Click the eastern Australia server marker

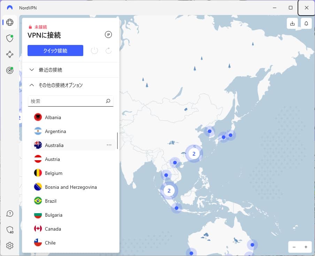[252, 245]
